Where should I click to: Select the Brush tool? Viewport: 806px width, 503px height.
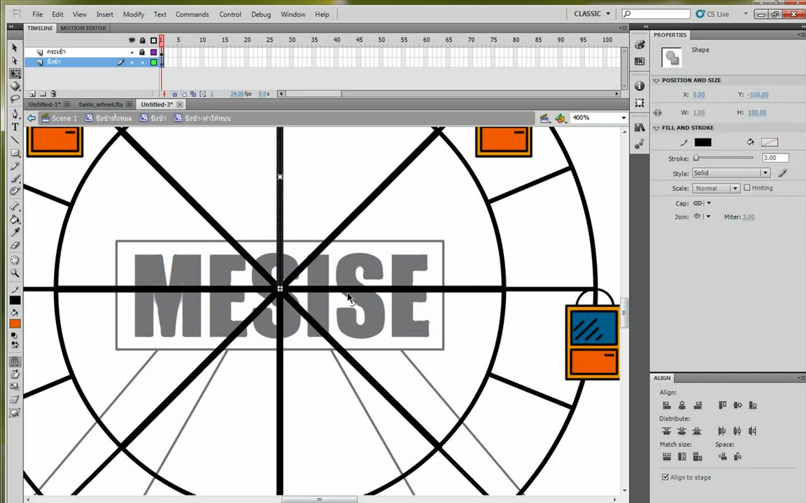tap(15, 179)
